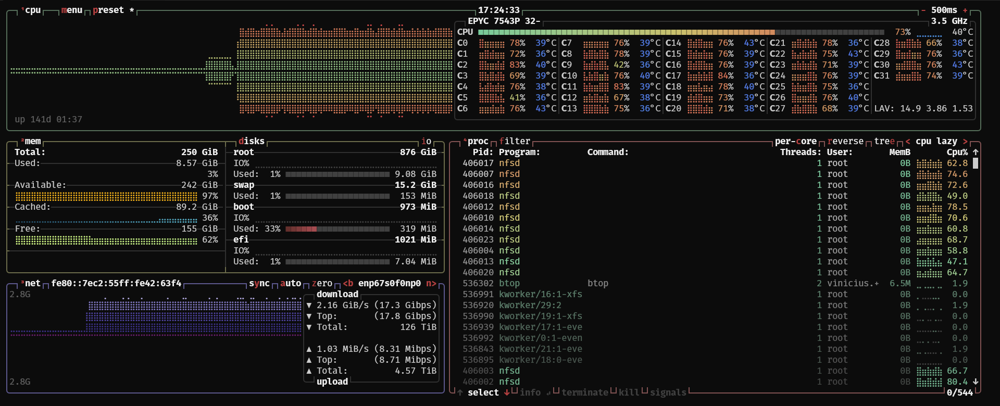The image size is (1000, 406).
Task: Click the Cached memory value 89.2 GiB
Action: point(197,207)
